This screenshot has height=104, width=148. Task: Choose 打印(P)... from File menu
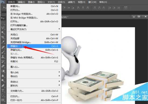(34, 96)
